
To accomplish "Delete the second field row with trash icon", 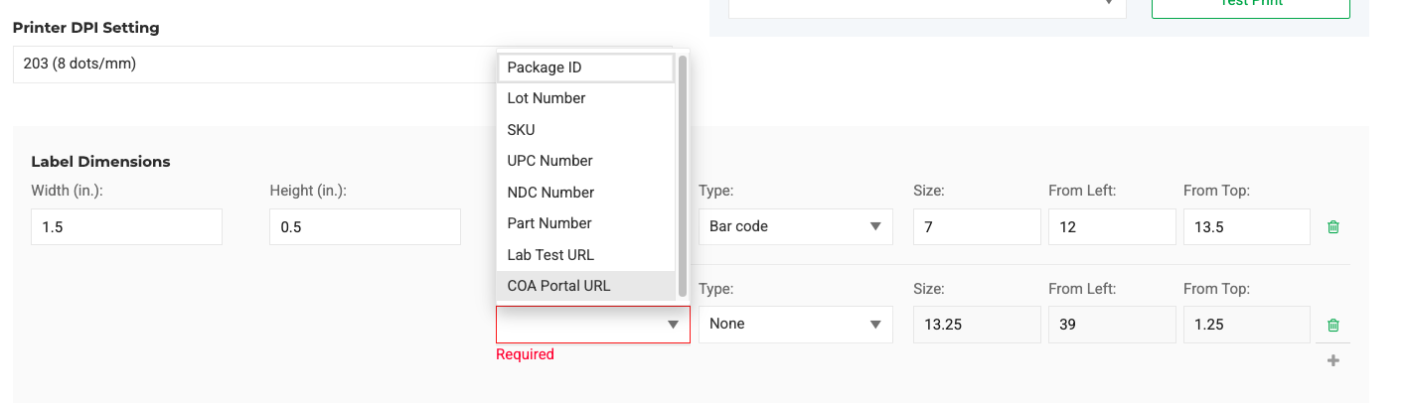I will pos(1333,325).
